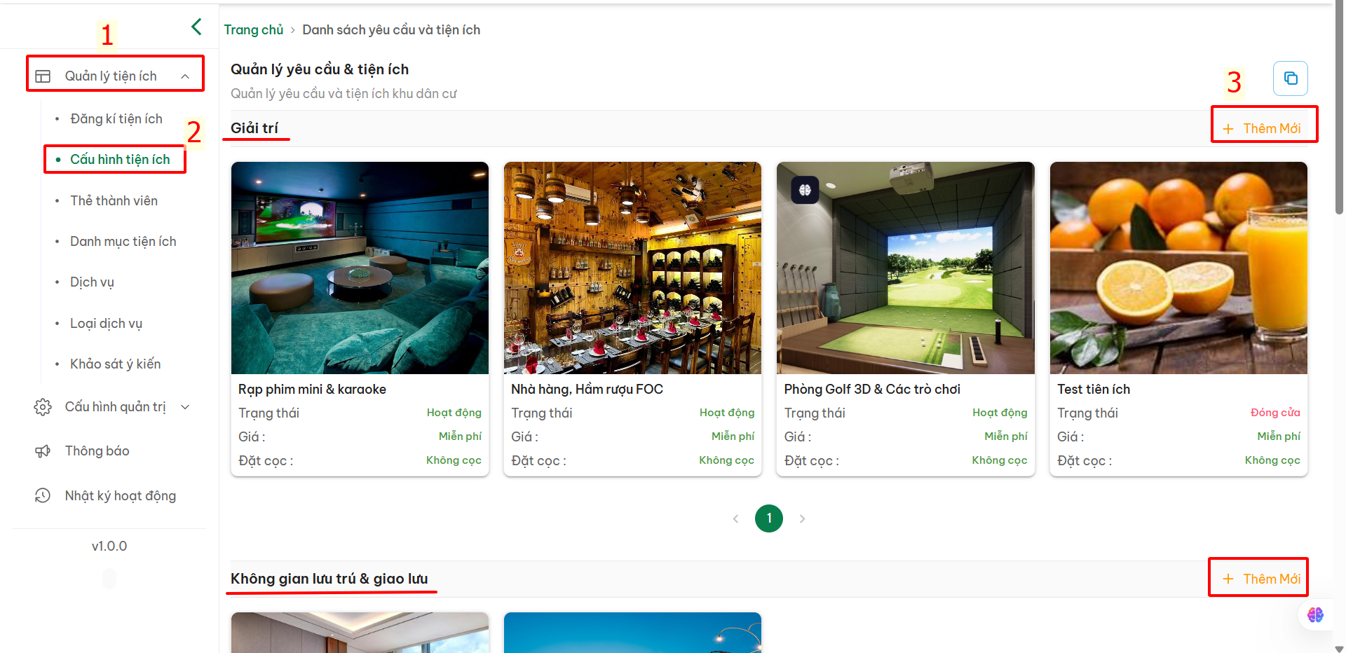Collapse the Quản lý tiện ích menu chevron
1346x653 pixels.
tap(185, 76)
